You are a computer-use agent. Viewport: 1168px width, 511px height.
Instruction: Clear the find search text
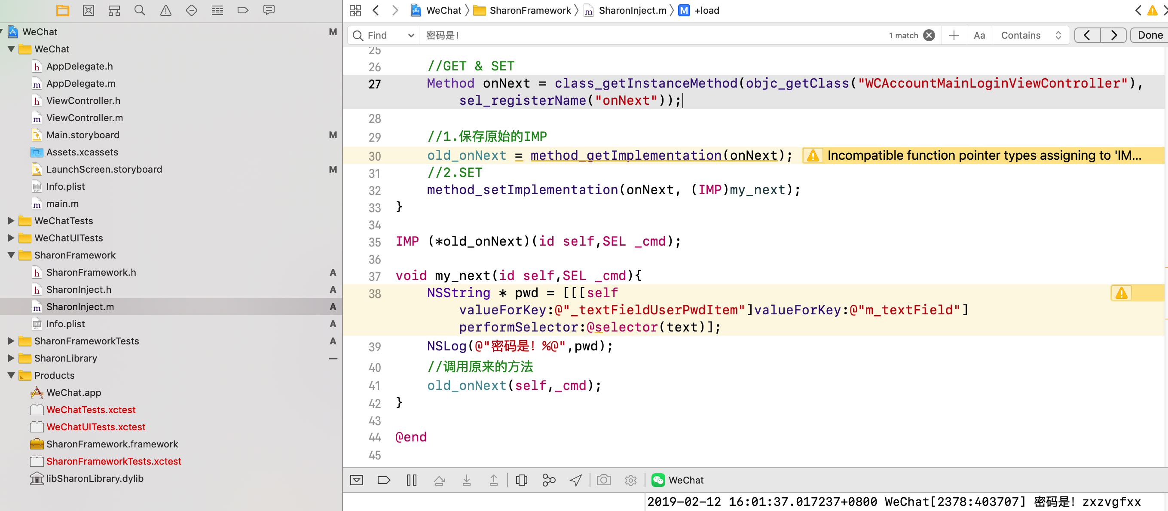coord(929,35)
